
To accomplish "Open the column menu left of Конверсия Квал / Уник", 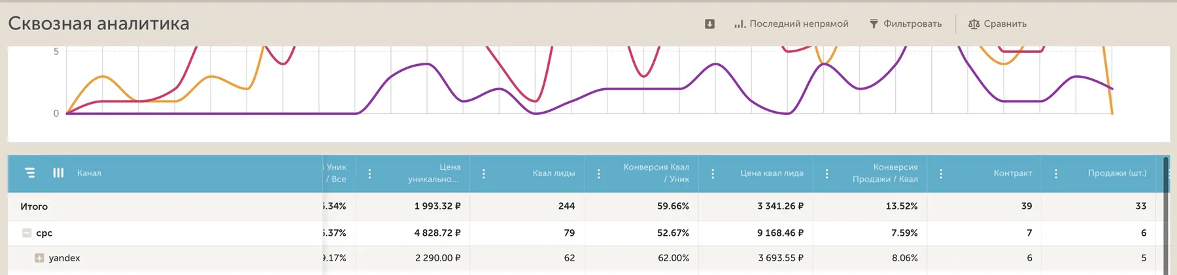I will tap(598, 174).
